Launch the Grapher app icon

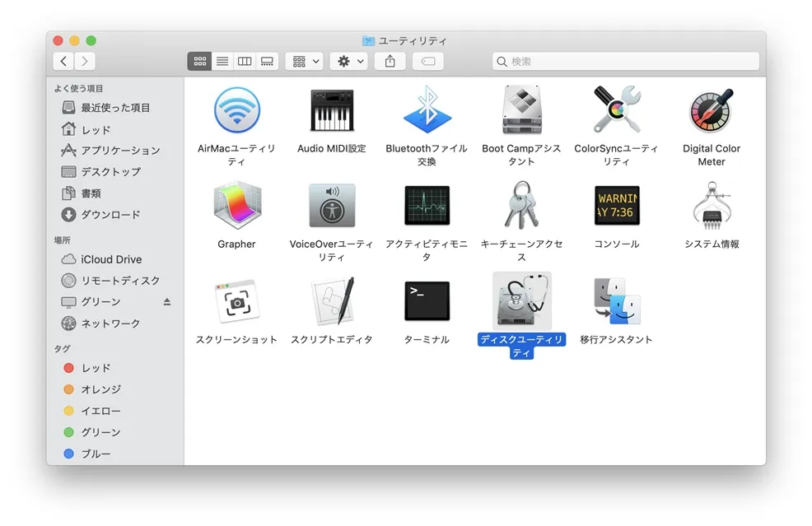pos(236,206)
